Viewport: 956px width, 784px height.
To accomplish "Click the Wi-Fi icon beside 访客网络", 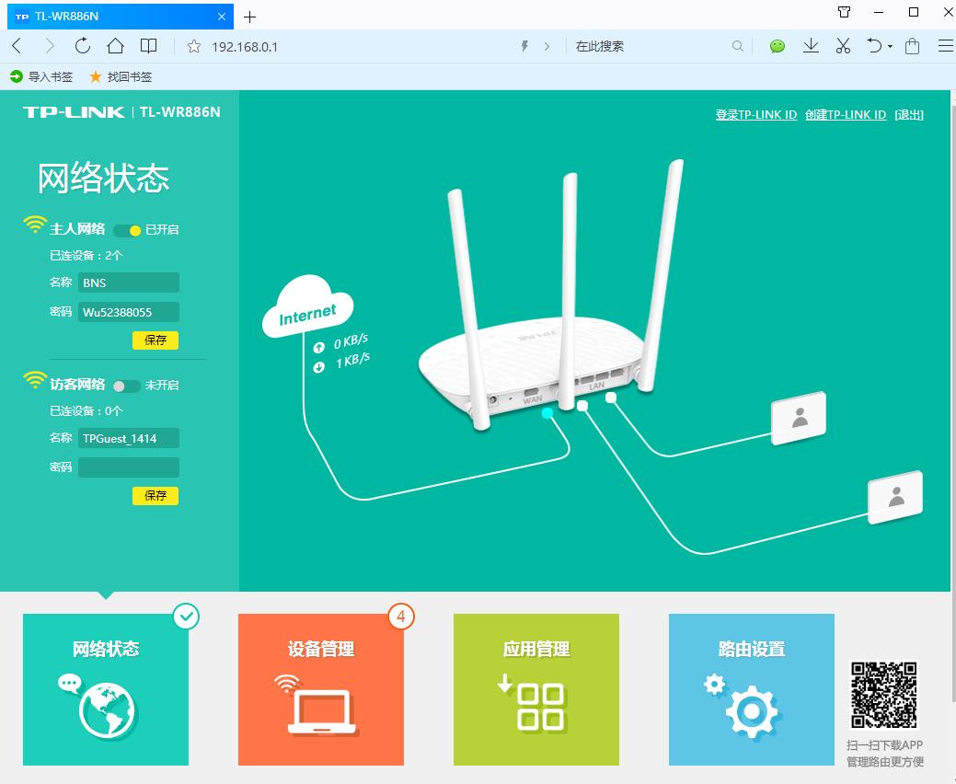I will (36, 378).
